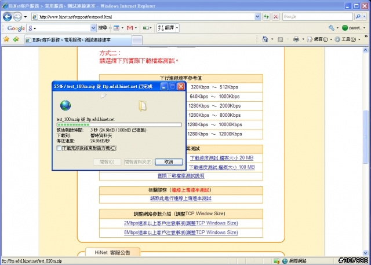This screenshot has width=371, height=265.
Task: Click the Google toolbar search button
Action: click(x=103, y=28)
